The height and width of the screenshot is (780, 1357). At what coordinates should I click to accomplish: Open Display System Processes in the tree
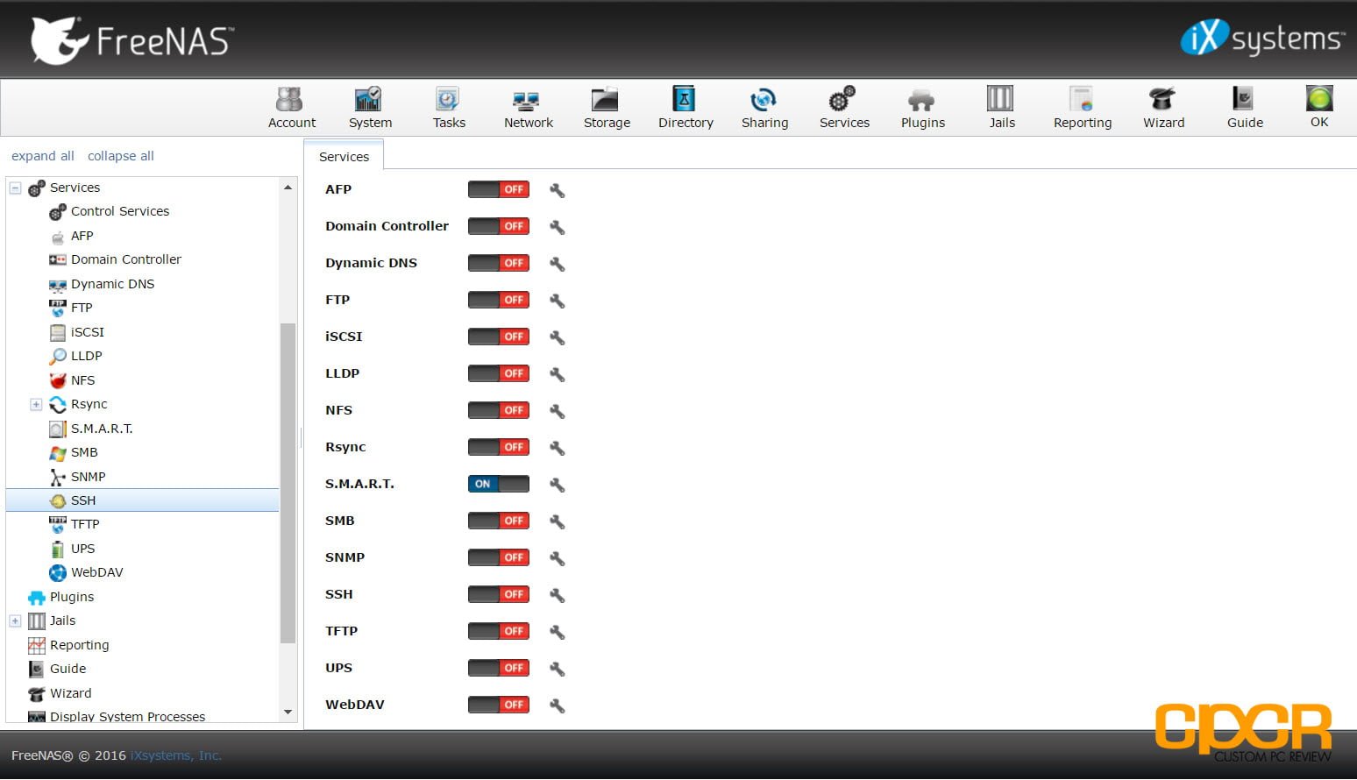click(x=127, y=716)
